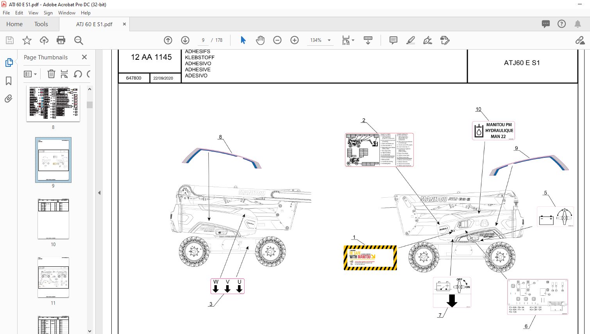Open the Attachments paperclip panel

(x=9, y=98)
